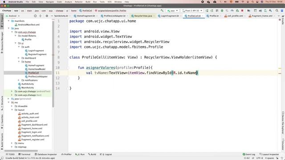Viewport: 285px width, 160px height.
Task: Open the VCS menu
Action: tap(110, 2)
